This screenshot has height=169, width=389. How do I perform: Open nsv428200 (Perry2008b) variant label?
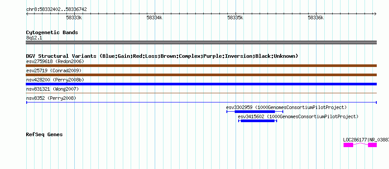tap(55, 80)
